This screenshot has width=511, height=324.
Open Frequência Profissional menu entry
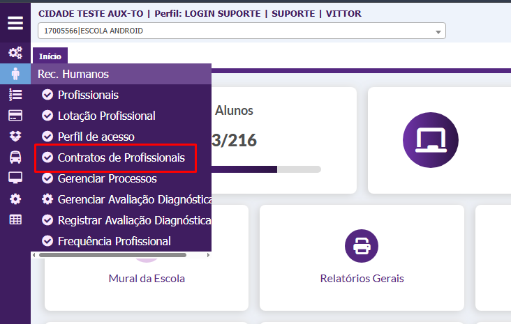pos(114,241)
